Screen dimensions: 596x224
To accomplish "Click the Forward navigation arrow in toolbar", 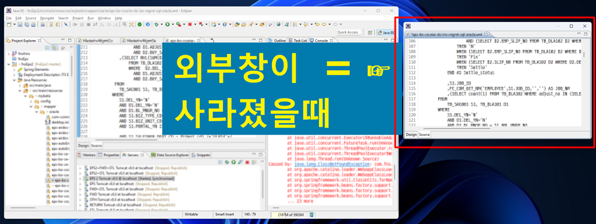I will [x=335, y=24].
